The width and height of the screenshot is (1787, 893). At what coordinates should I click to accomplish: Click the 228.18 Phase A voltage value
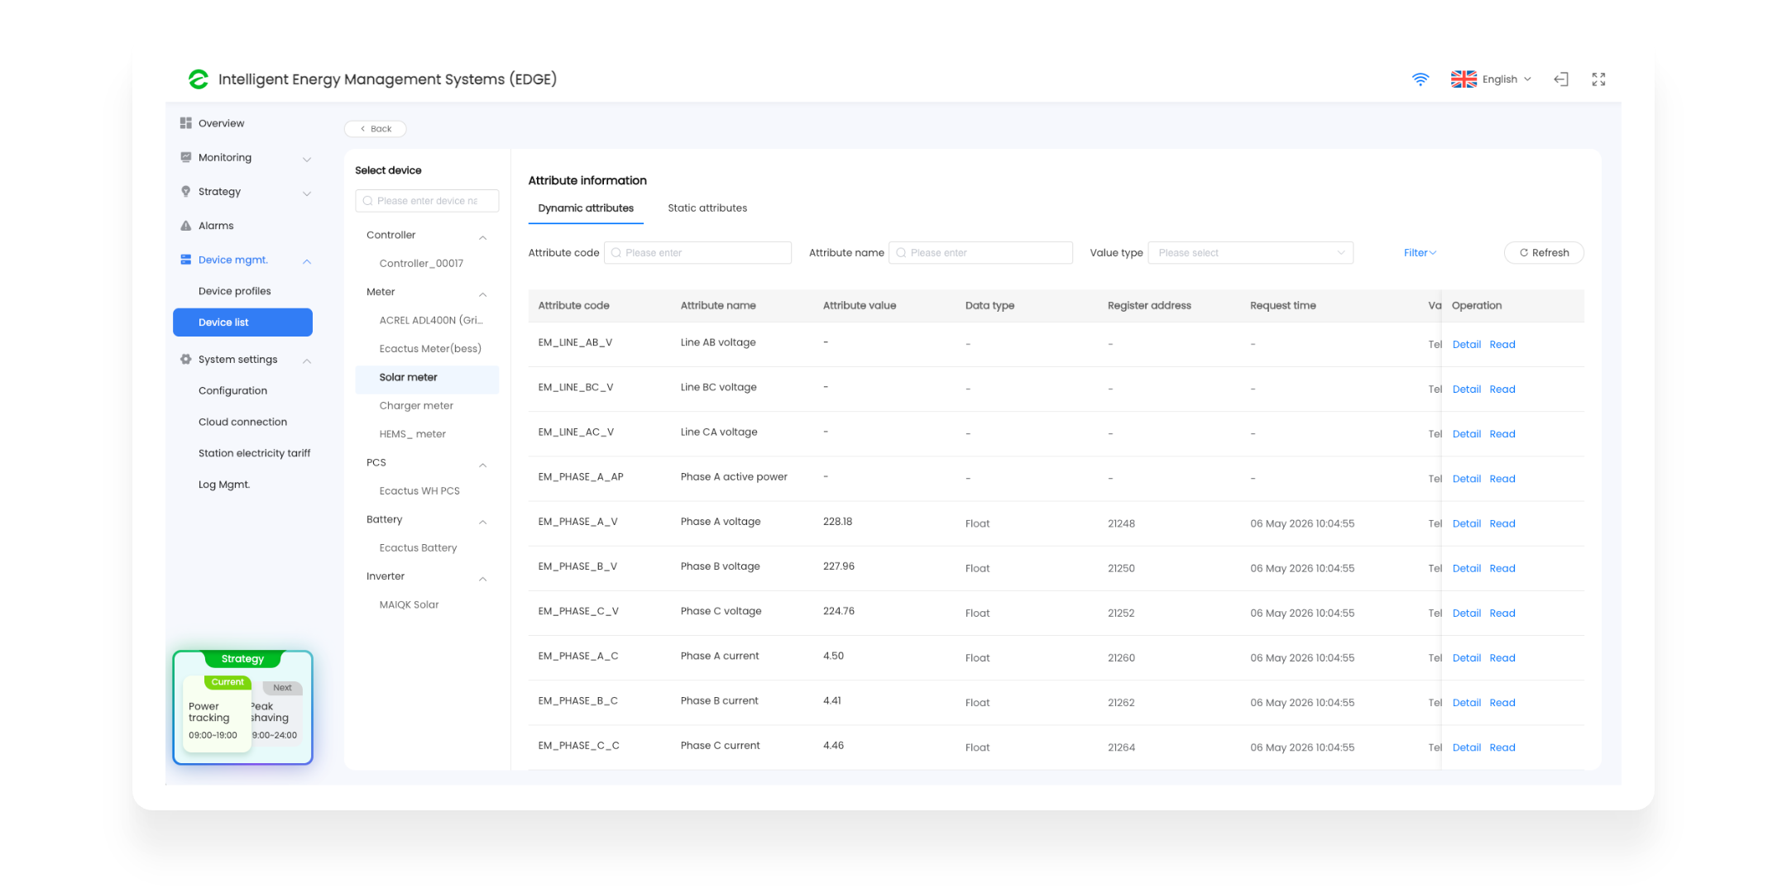click(837, 522)
